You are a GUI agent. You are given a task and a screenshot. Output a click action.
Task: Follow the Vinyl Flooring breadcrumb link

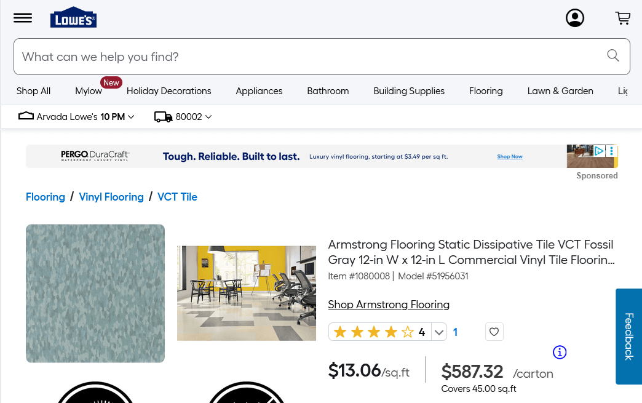click(x=111, y=197)
